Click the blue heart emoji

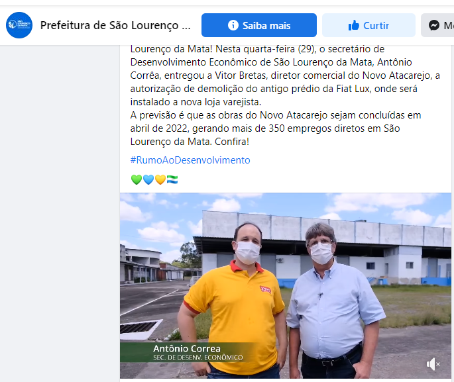pos(148,179)
